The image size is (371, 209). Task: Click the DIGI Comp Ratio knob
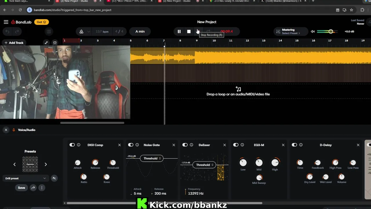(84, 177)
